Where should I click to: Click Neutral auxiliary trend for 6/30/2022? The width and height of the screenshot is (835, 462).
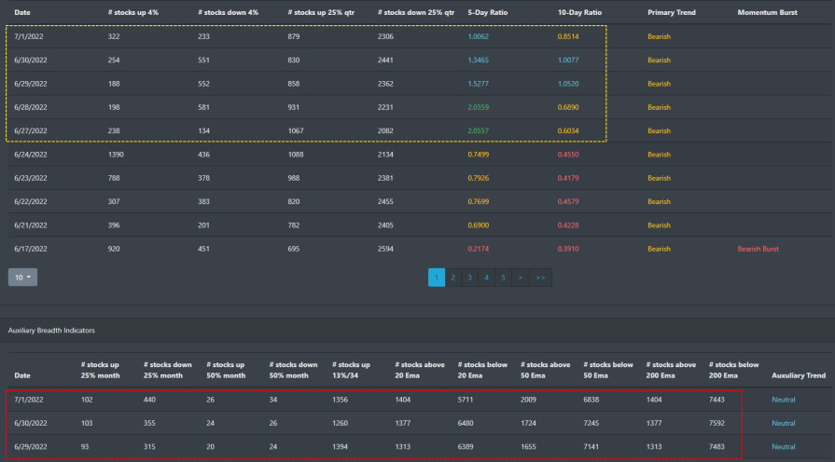(x=785, y=423)
